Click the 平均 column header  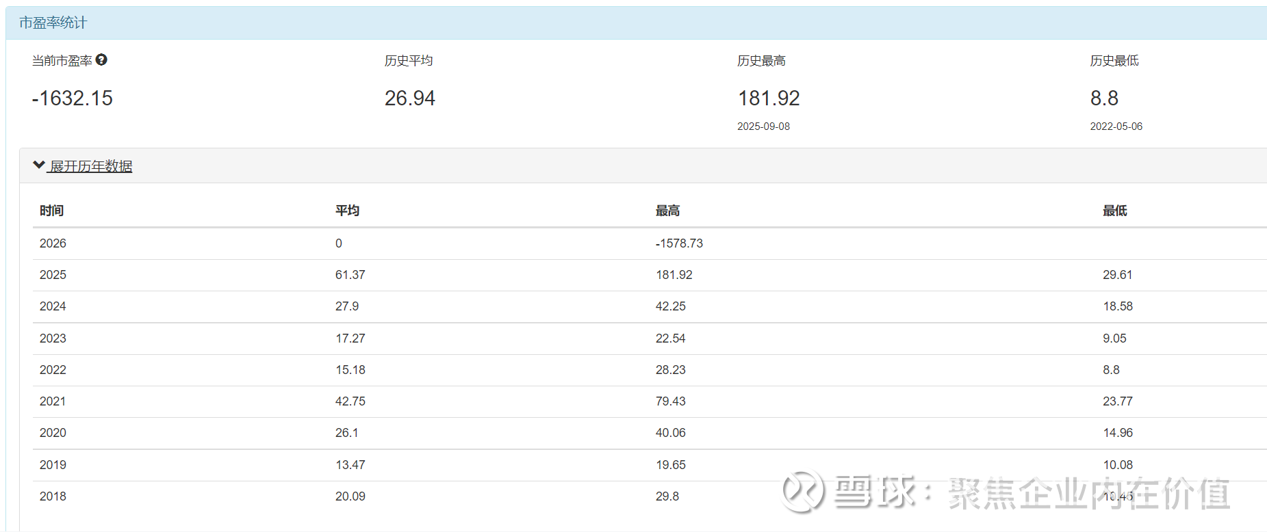coord(347,211)
